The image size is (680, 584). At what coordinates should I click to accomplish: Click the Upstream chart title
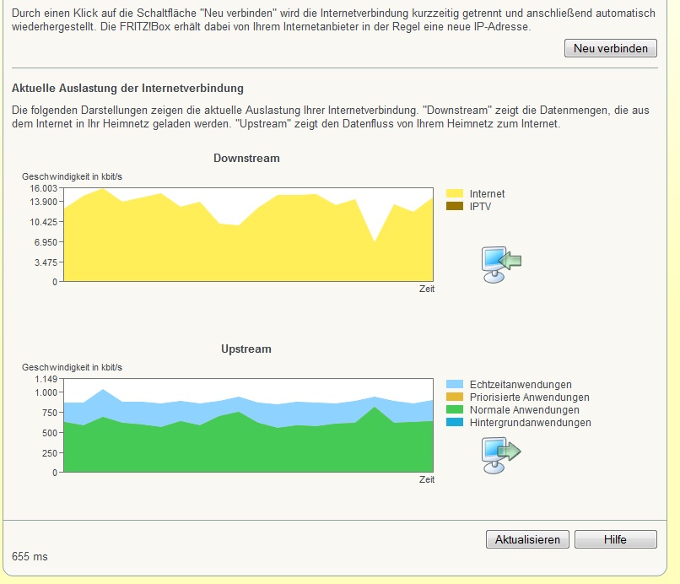(246, 349)
